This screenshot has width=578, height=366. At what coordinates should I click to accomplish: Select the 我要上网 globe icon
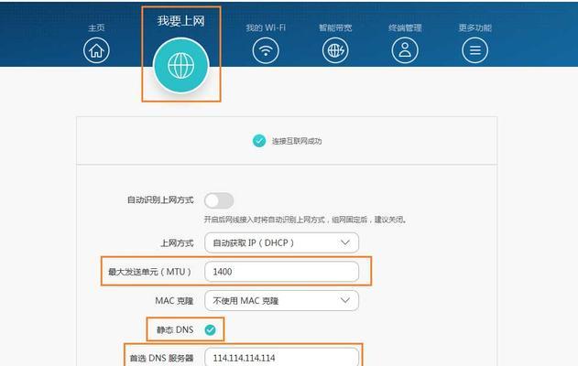[x=181, y=66]
